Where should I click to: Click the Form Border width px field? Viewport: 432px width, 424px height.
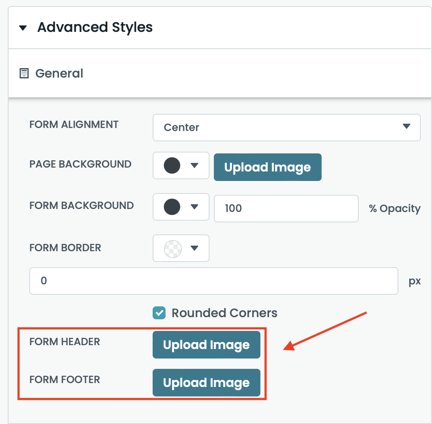(x=213, y=281)
